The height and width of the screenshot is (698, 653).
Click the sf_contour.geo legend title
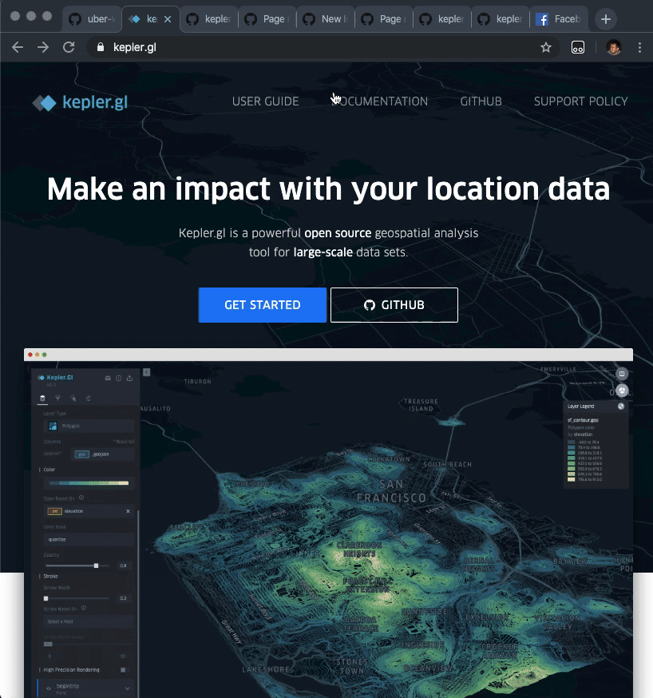[583, 420]
